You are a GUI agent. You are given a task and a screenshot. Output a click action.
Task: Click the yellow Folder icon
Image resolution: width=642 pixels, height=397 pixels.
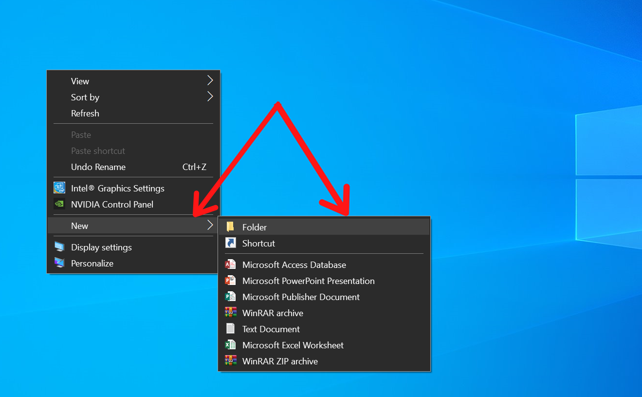pos(230,226)
